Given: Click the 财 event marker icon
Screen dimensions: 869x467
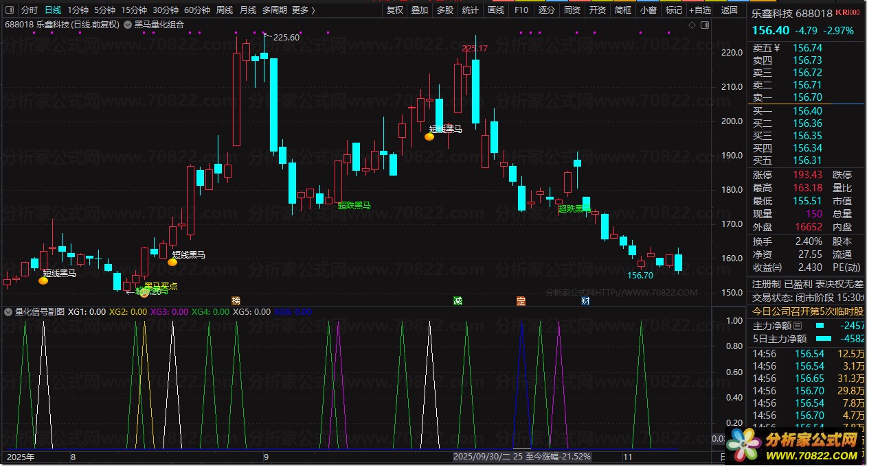Looking at the screenshot, I should 585,300.
